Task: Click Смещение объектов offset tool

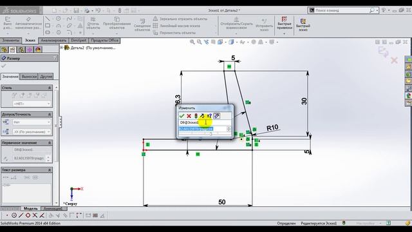Action: 142,25
